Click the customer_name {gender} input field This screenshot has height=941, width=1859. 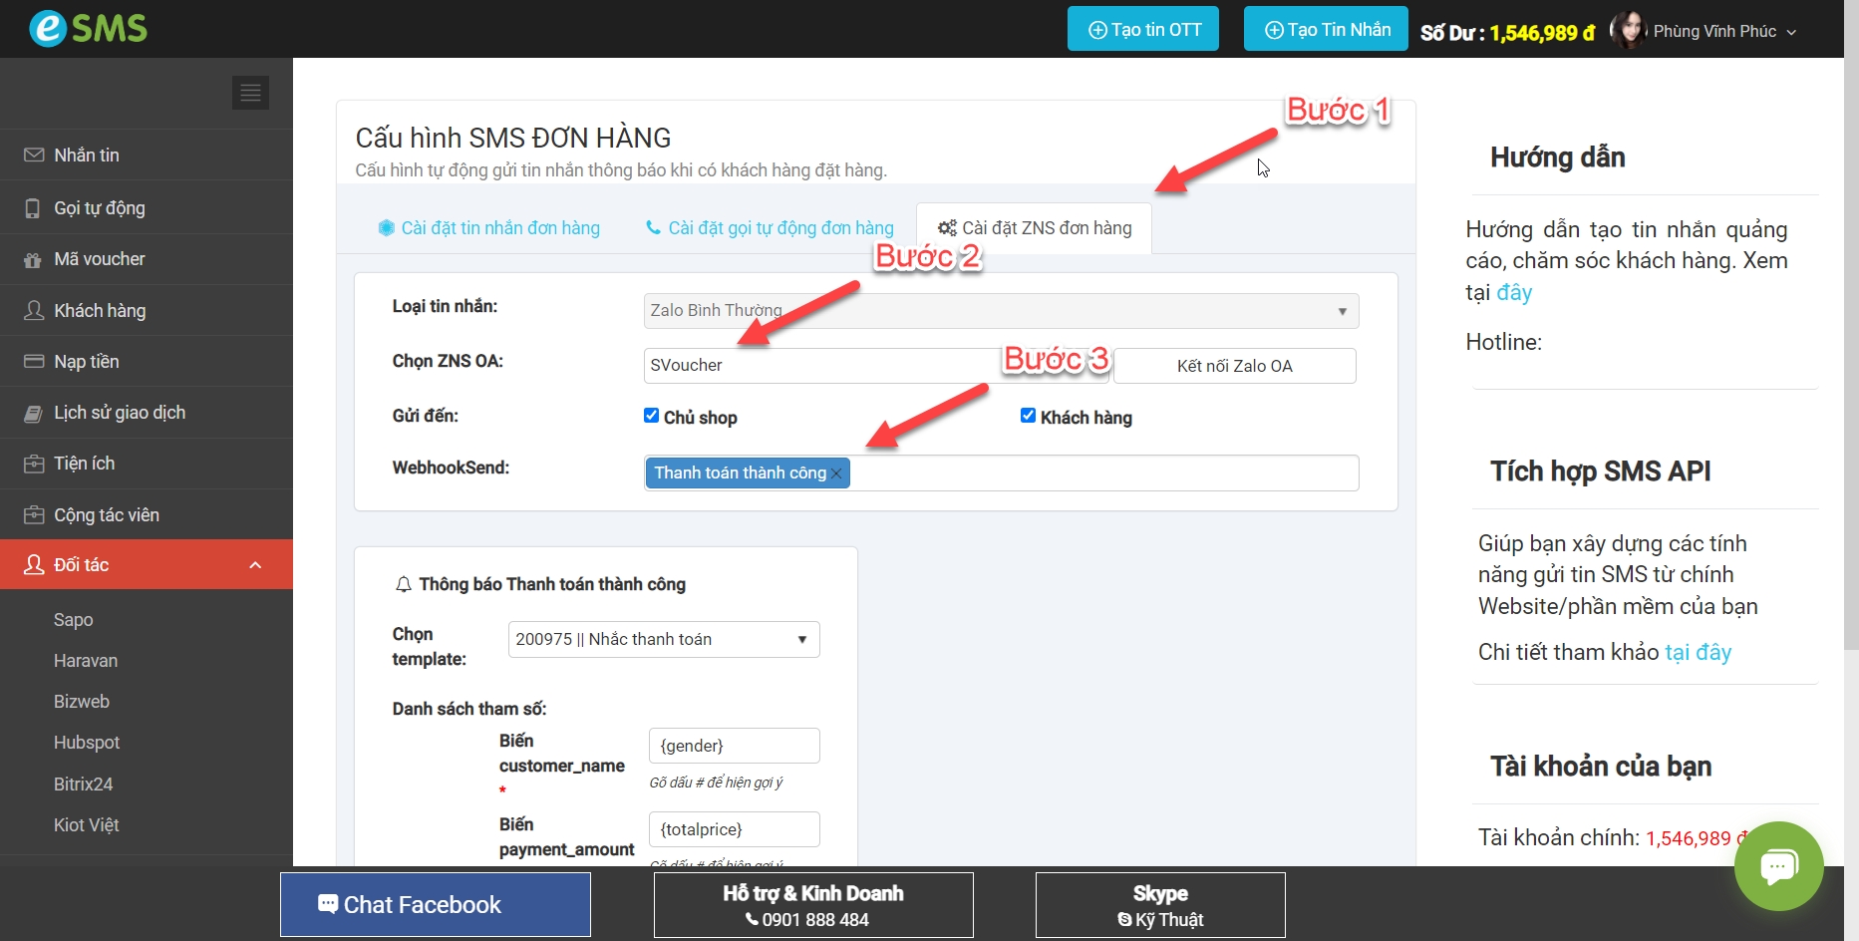pyautogui.click(x=734, y=746)
